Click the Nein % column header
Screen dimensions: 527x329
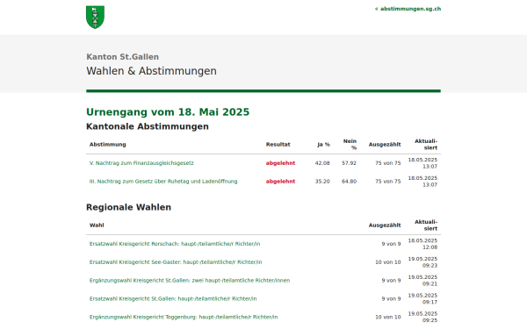point(350,145)
